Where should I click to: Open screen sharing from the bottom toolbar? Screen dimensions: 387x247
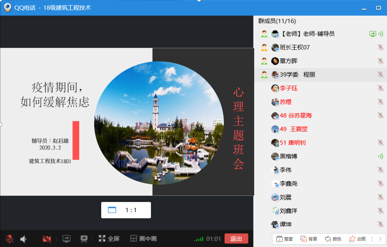pyautogui.click(x=66, y=239)
